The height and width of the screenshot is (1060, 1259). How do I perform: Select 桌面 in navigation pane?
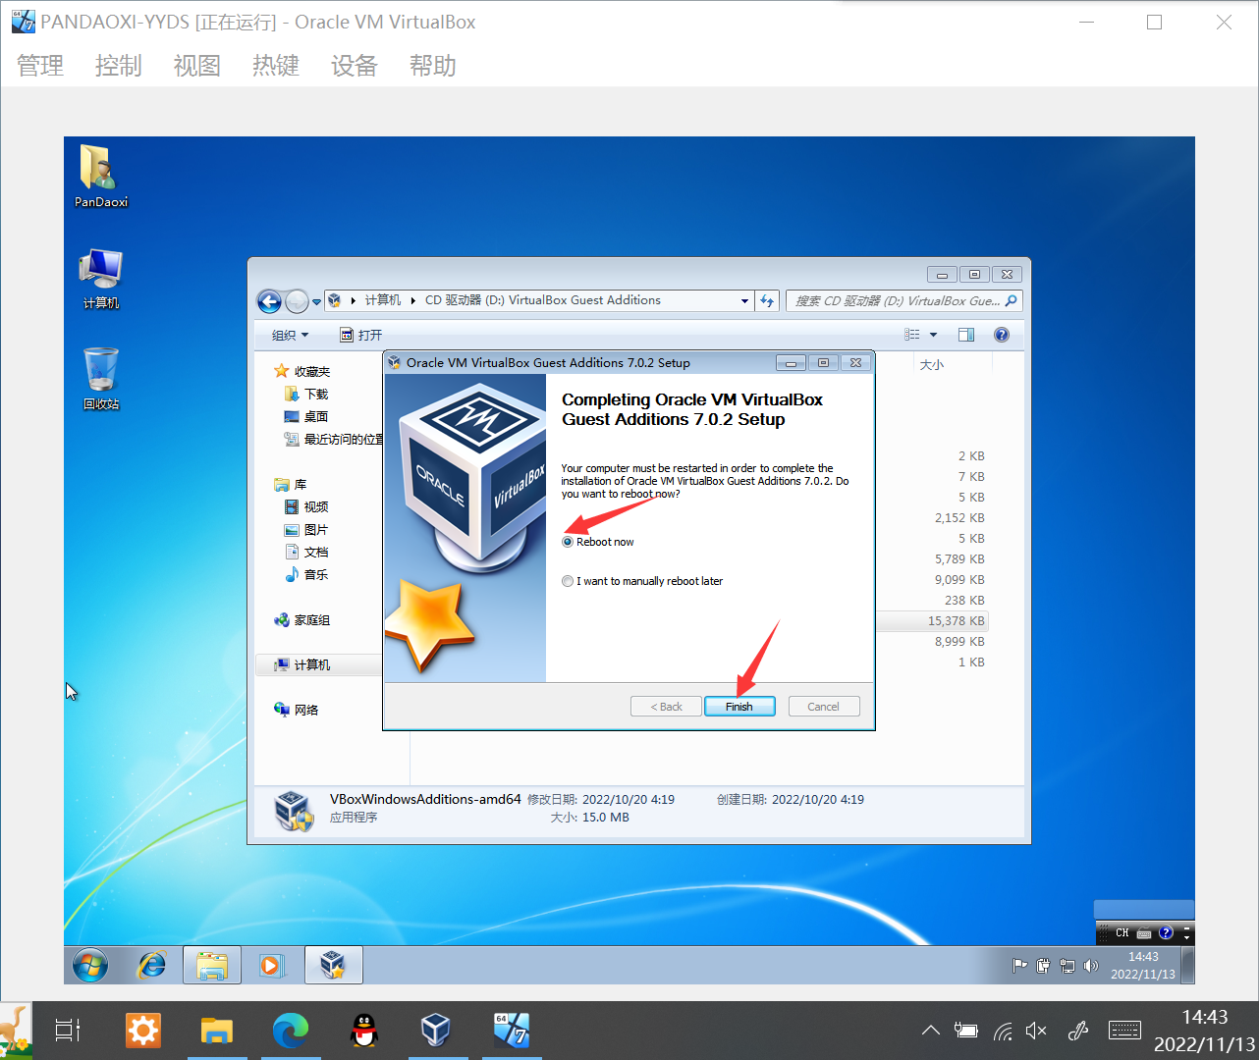(x=306, y=416)
